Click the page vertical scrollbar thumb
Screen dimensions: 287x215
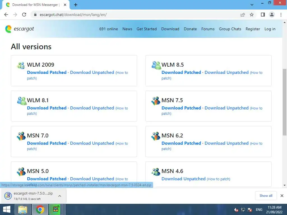tap(284, 102)
